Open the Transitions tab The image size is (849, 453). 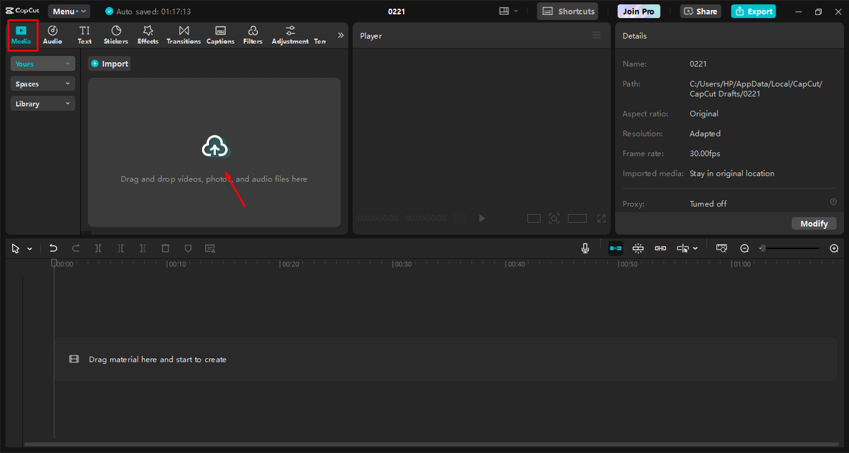(183, 35)
